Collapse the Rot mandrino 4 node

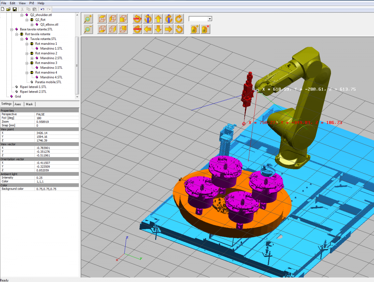pyautogui.click(x=27, y=72)
